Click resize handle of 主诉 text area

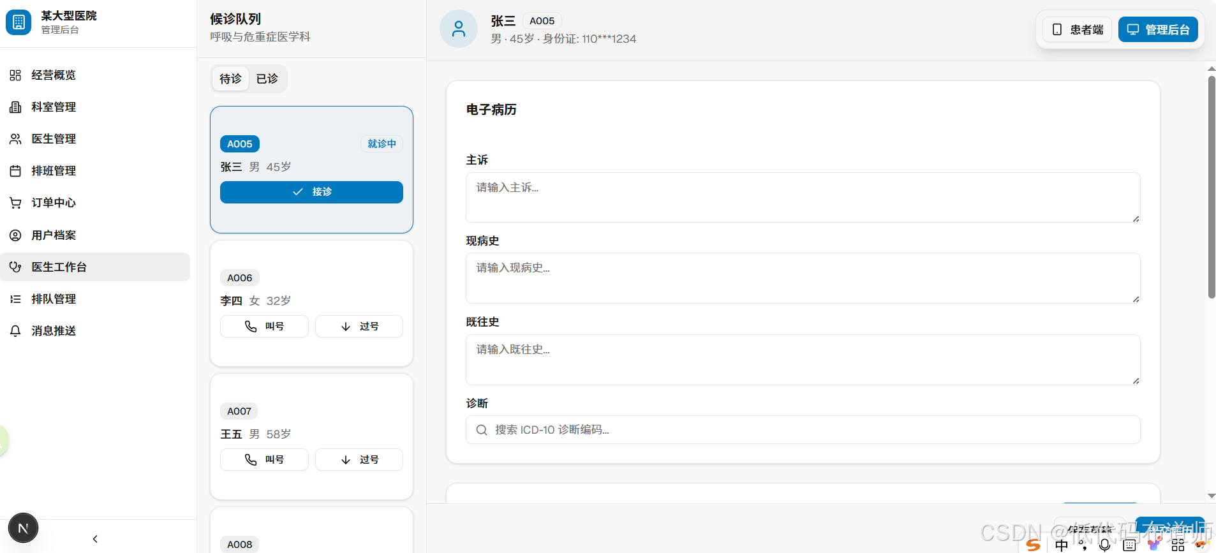pyautogui.click(x=1136, y=218)
